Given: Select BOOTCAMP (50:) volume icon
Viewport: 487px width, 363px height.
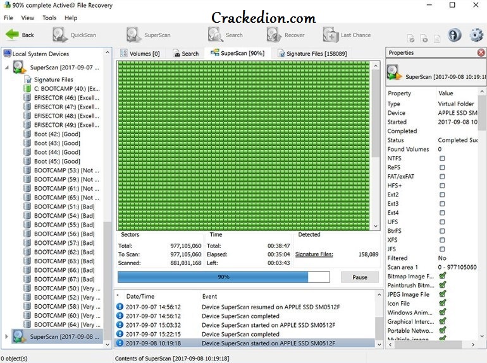Looking at the screenshot, I should pyautogui.click(x=27, y=288).
